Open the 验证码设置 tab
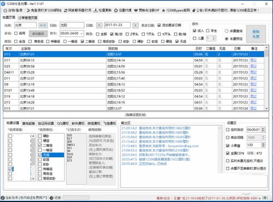The height and width of the screenshot is (202, 273). pos(46,124)
